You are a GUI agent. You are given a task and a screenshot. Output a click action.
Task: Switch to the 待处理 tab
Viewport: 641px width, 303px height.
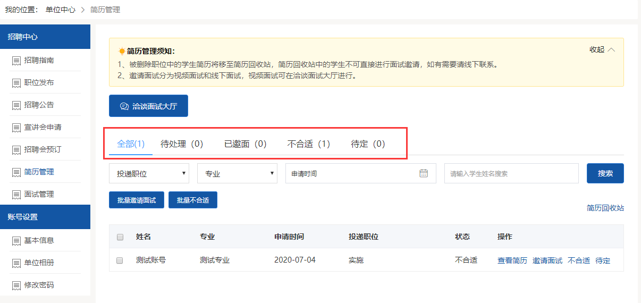pos(182,144)
